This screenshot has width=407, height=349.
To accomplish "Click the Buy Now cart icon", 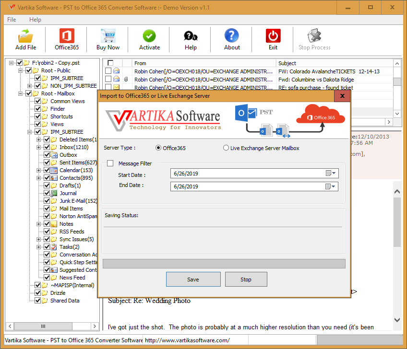I will point(108,36).
